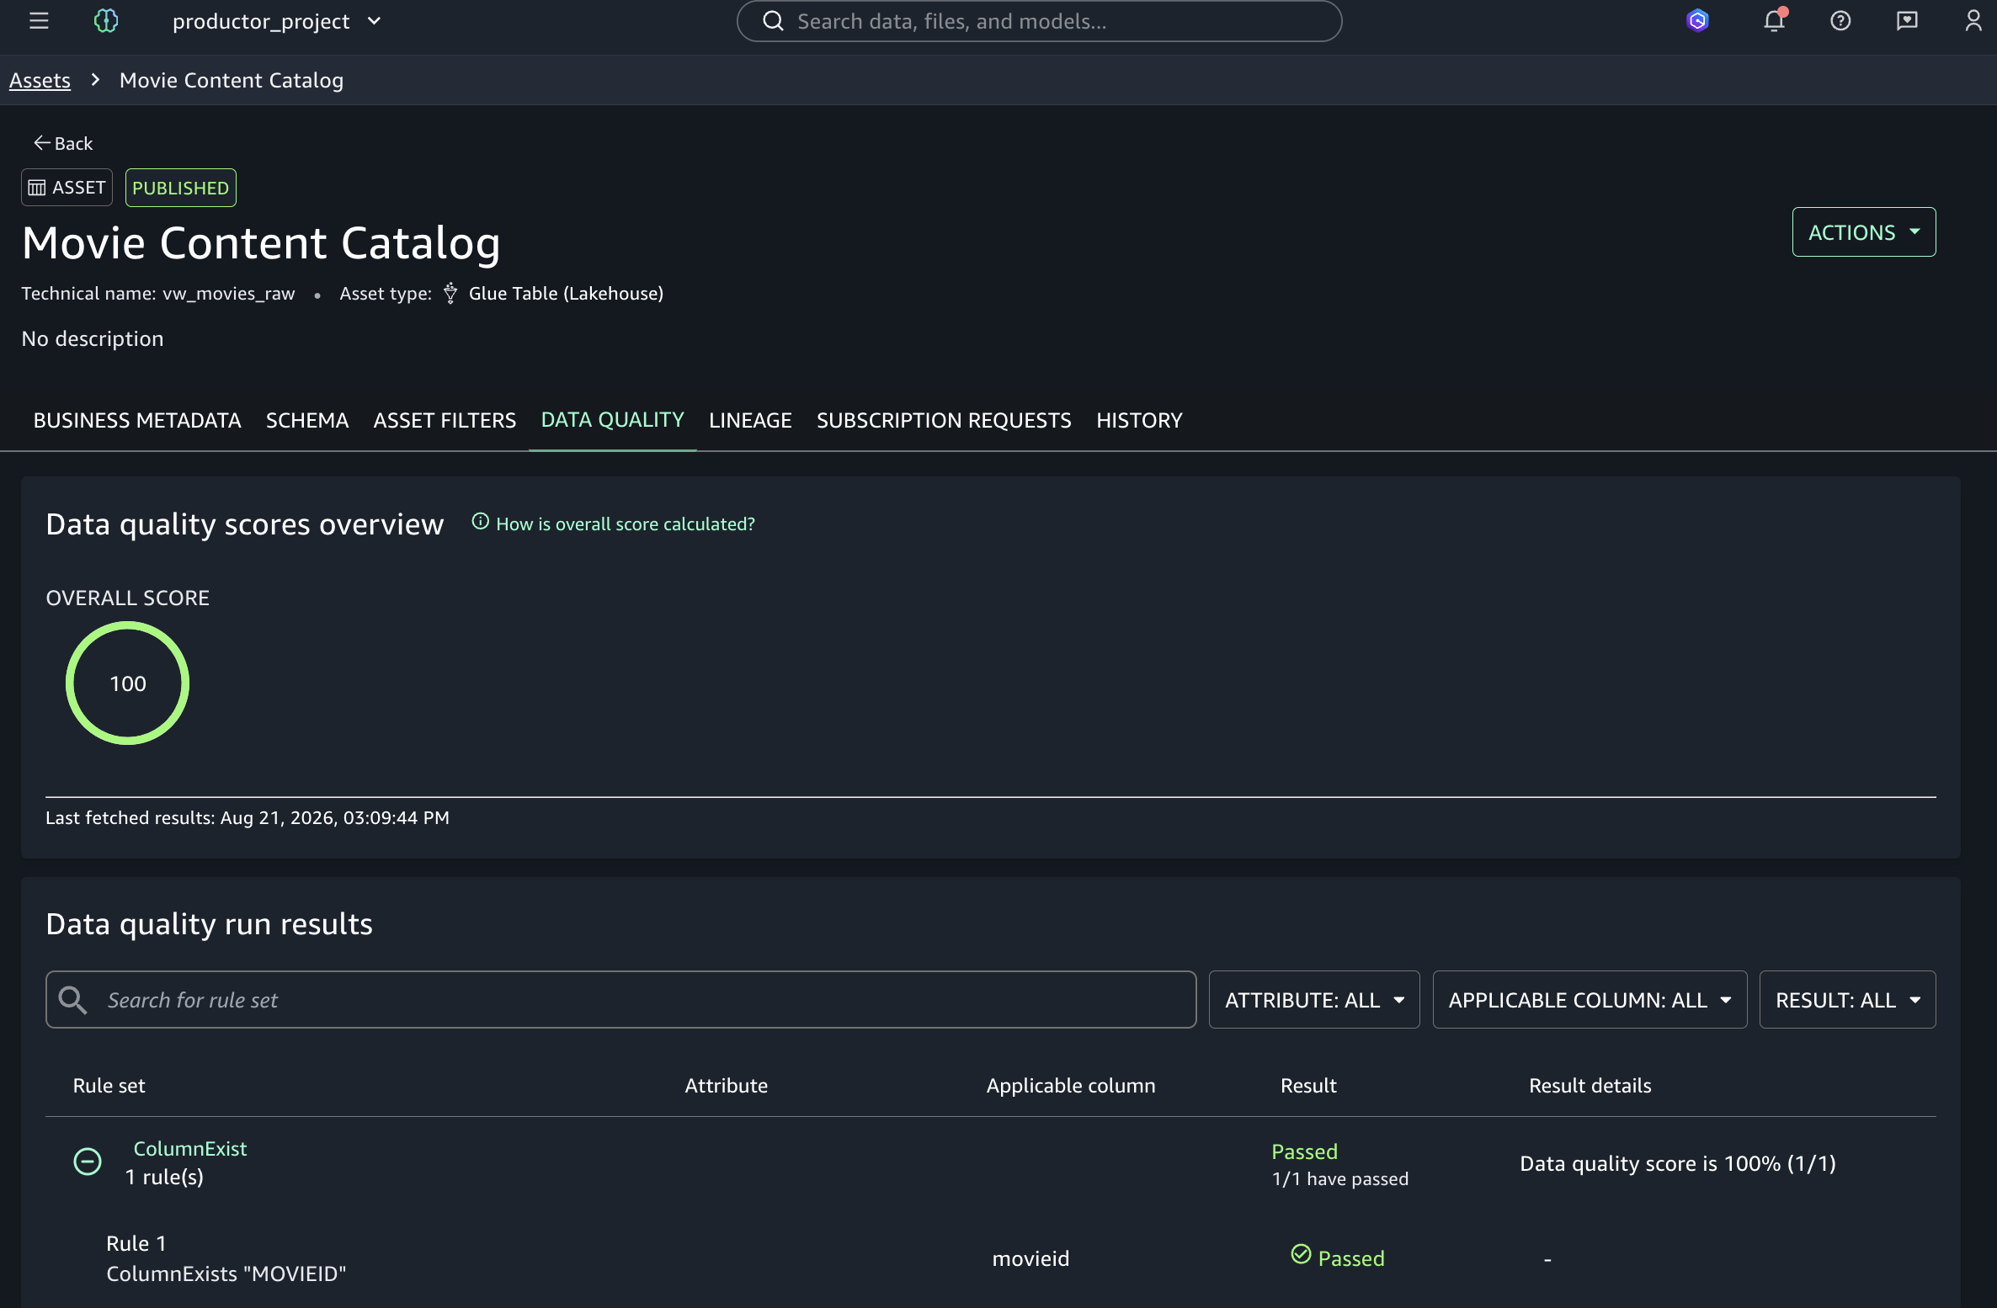Open the user profile icon
The image size is (1997, 1308).
(x=1973, y=21)
